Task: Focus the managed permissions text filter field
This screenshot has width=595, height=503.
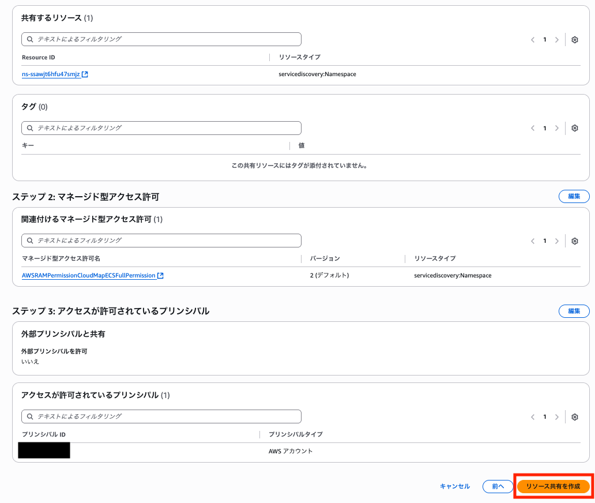Action: (161, 241)
